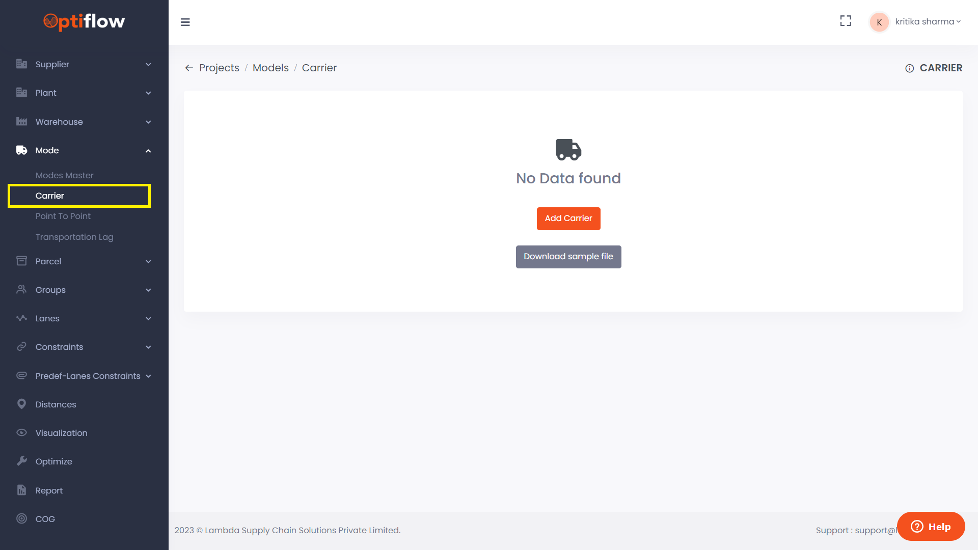
Task: Click the Report document icon
Action: (21, 490)
